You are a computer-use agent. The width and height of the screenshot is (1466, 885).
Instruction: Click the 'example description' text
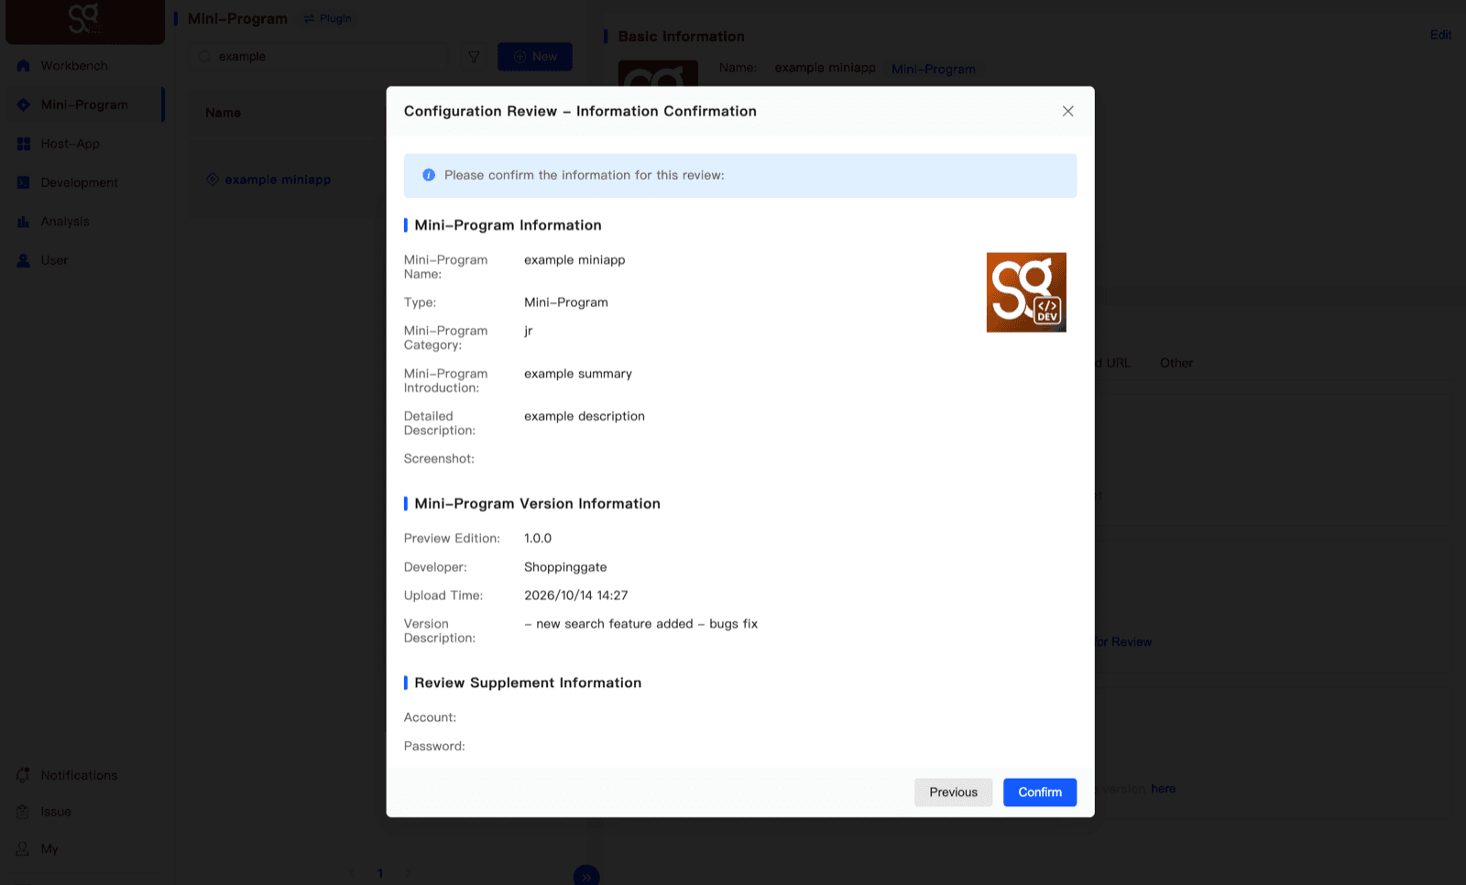(585, 416)
